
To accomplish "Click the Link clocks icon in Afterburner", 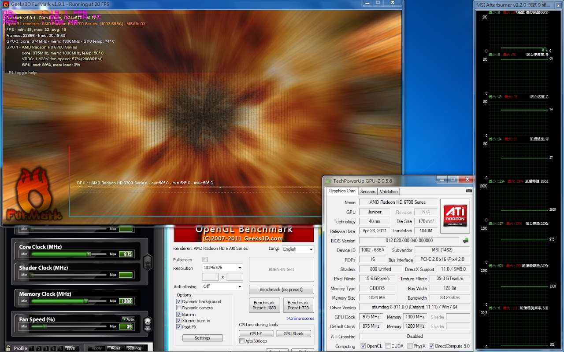I will tap(148, 263).
